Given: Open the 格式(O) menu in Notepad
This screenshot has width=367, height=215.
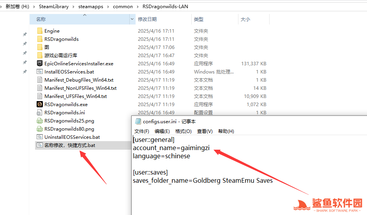Looking at the screenshot, I should (x=183, y=131).
